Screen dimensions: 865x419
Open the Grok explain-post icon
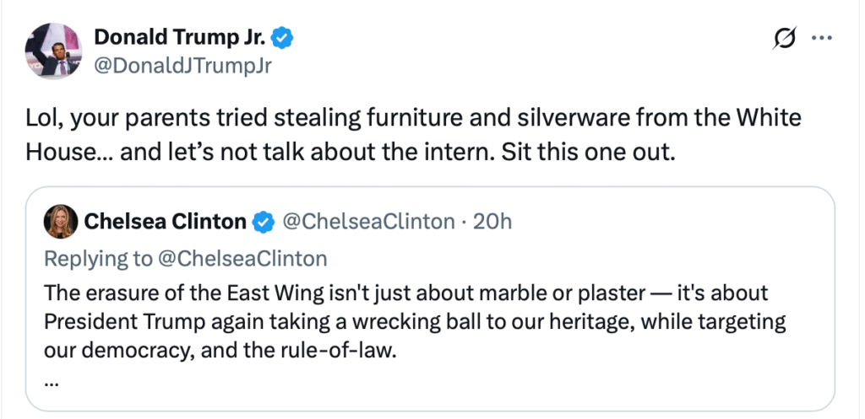(785, 39)
